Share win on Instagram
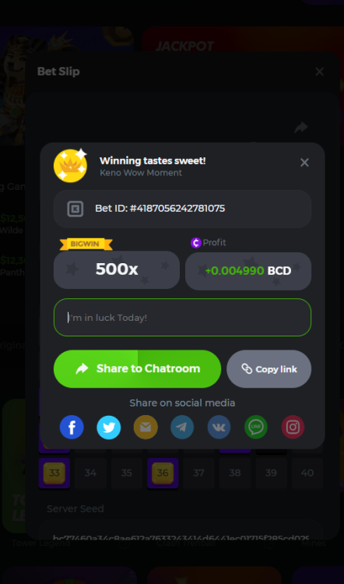Viewport: 344px width, 584px height. 293,427
